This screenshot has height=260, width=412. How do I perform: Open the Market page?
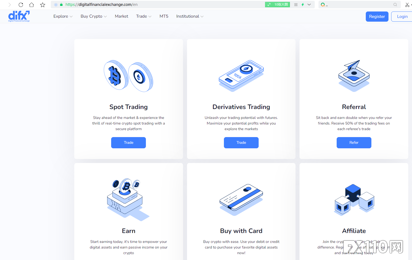click(122, 16)
